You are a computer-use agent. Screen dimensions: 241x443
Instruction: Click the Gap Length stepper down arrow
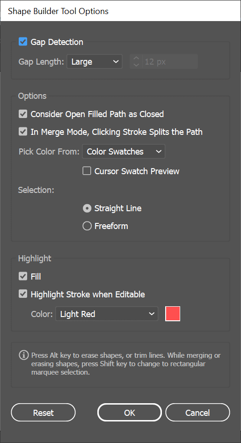point(136,65)
